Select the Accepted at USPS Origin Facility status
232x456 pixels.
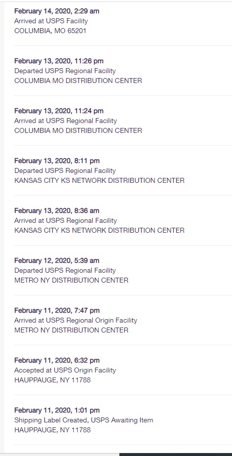coord(65,370)
